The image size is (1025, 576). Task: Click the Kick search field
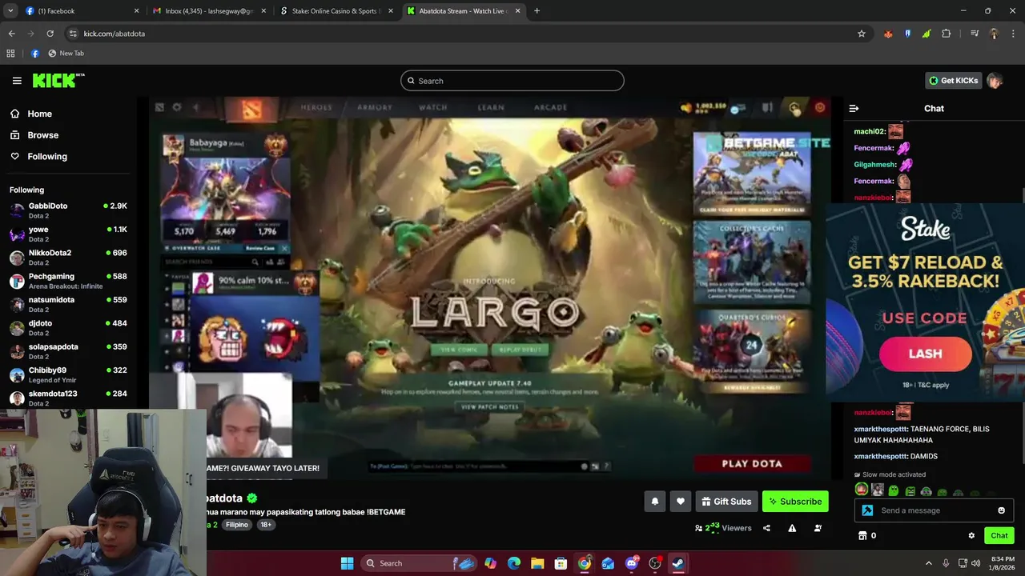click(x=512, y=81)
